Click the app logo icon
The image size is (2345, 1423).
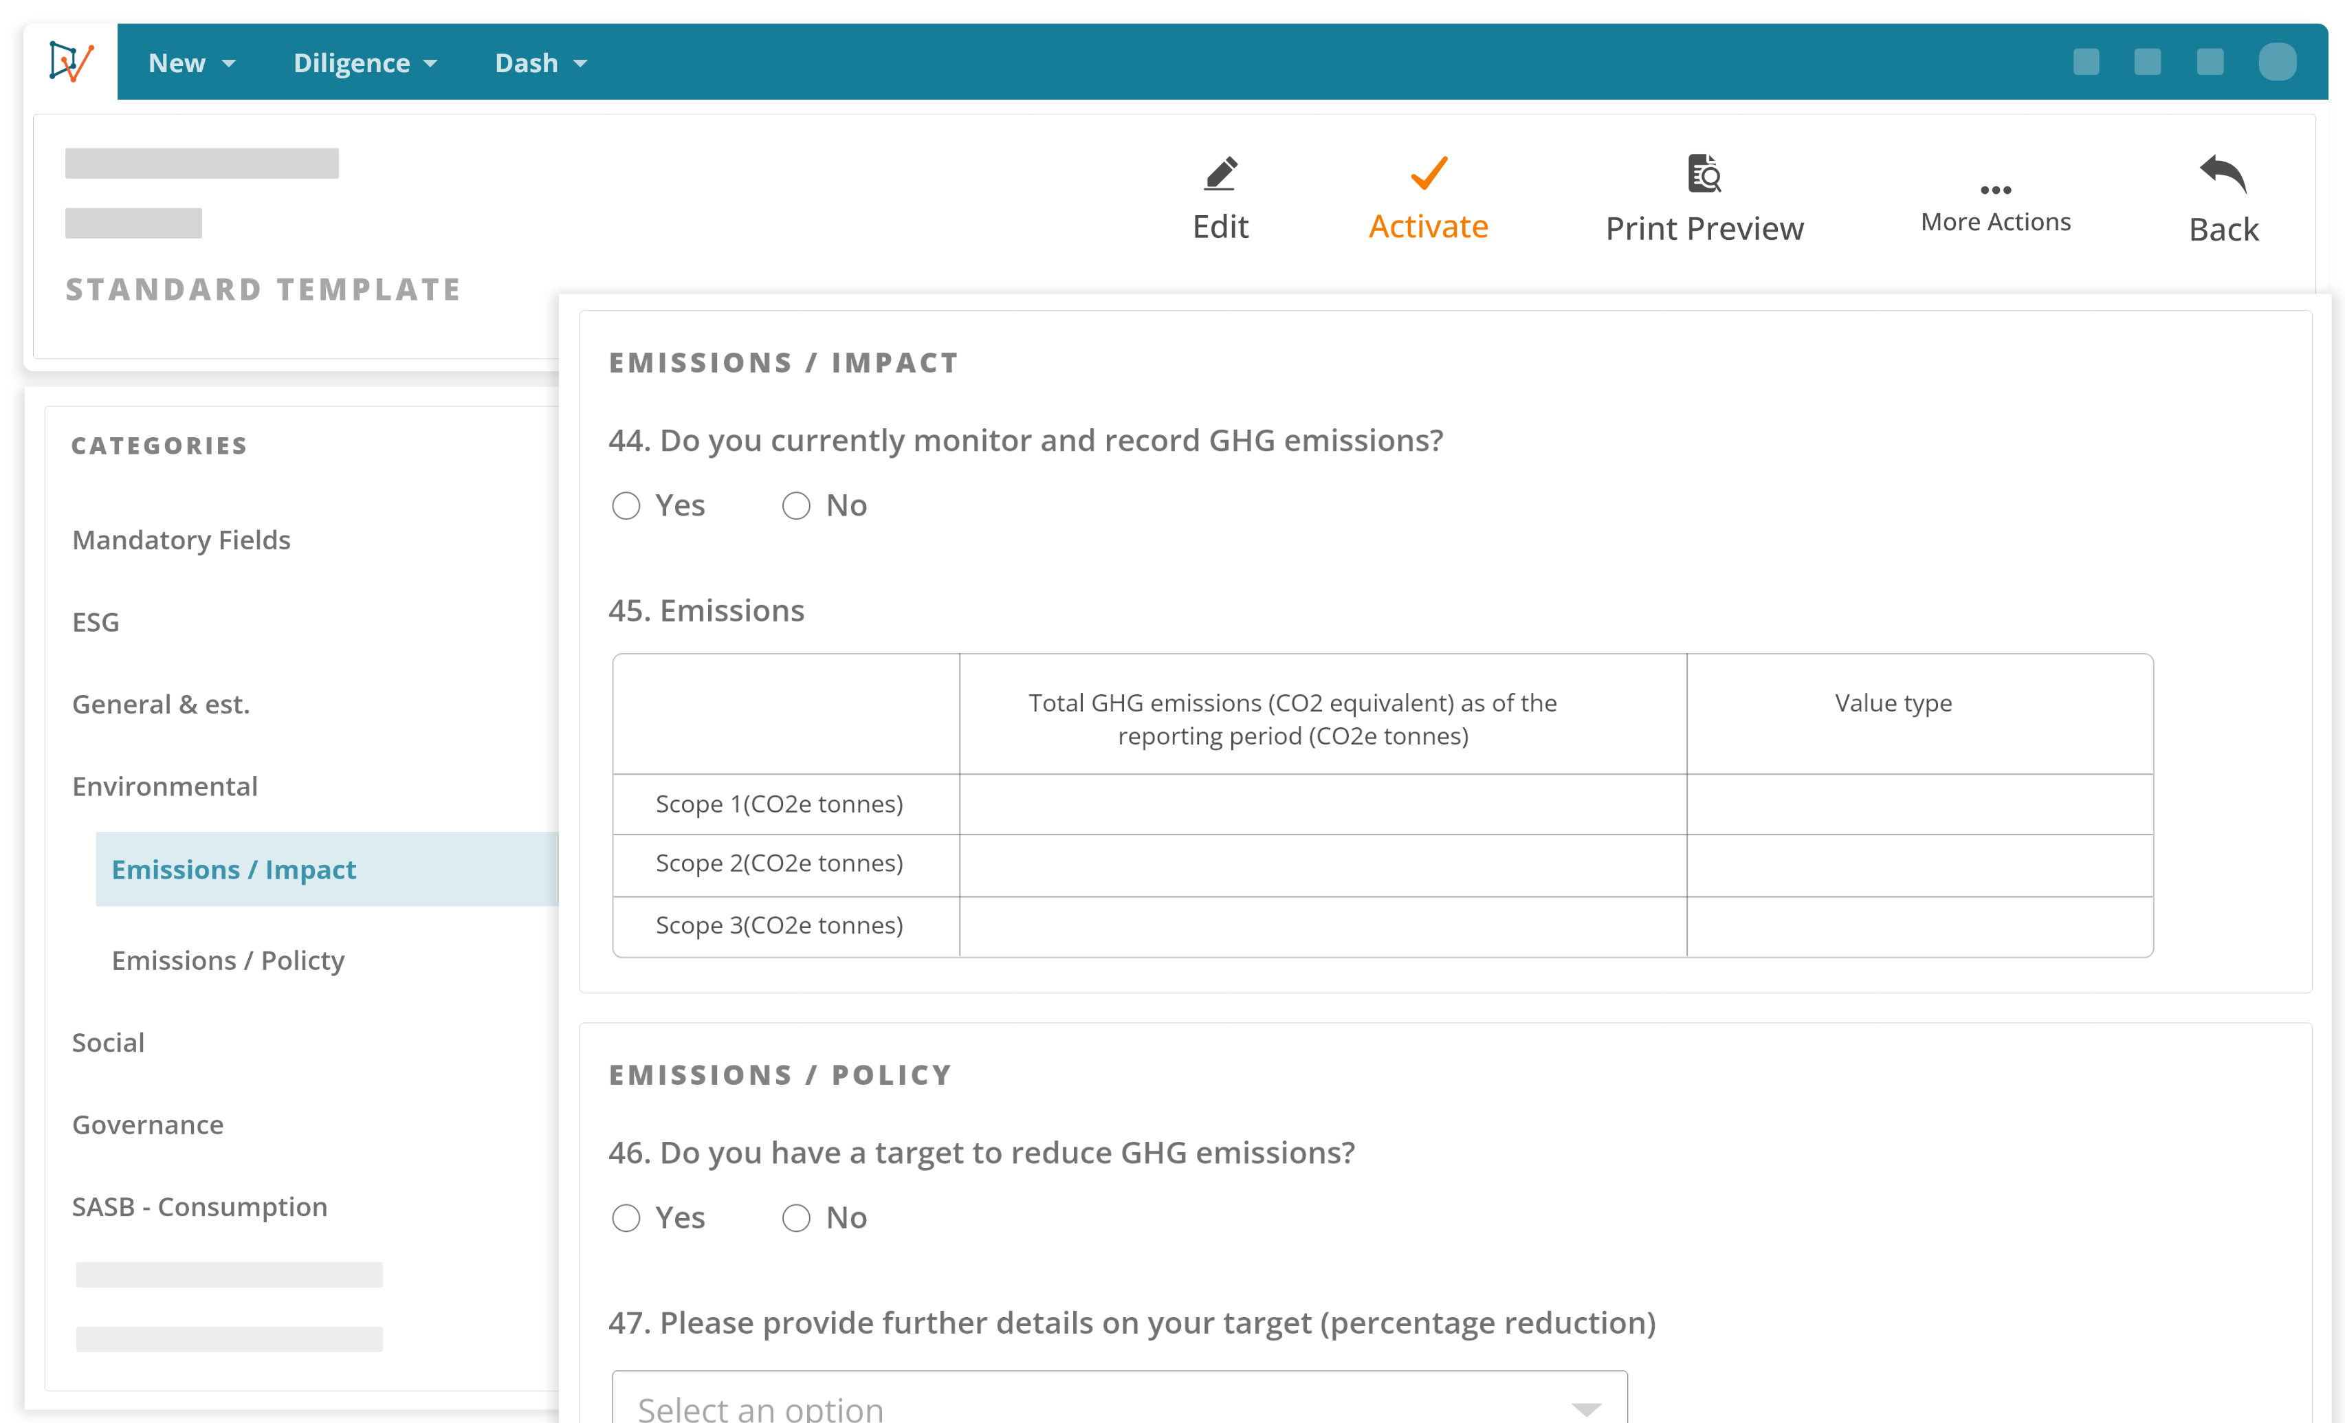pos(71,62)
